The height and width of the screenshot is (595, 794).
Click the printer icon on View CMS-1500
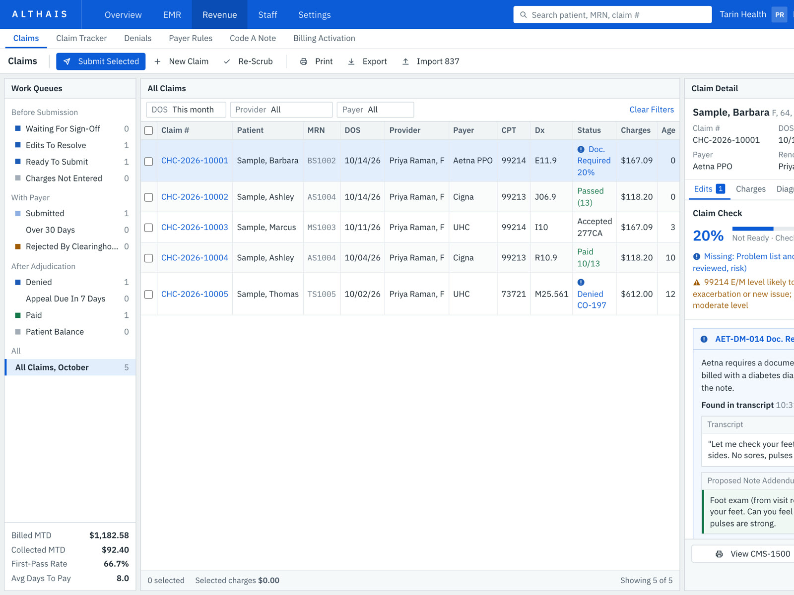pyautogui.click(x=719, y=554)
